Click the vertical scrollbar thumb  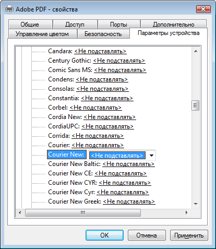(196, 105)
